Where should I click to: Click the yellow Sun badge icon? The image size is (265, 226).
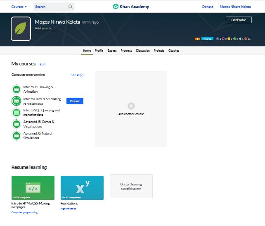(x=229, y=39)
